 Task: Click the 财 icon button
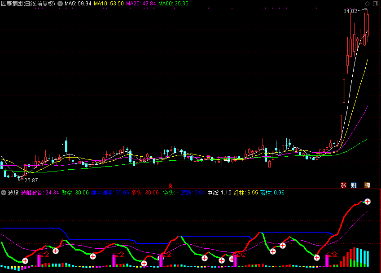pyautogui.click(x=354, y=185)
